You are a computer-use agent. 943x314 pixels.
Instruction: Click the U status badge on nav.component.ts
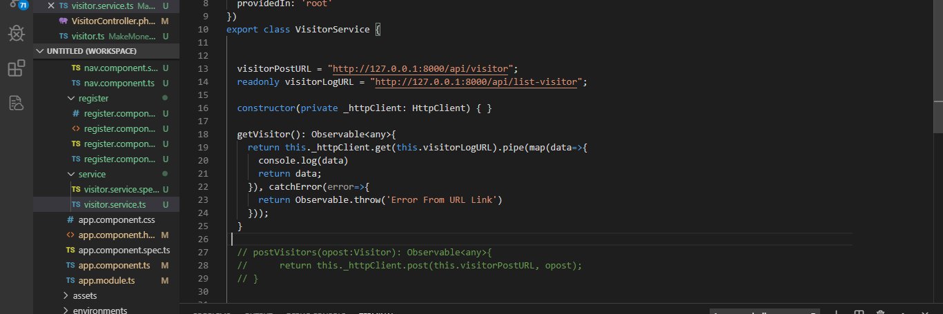(165, 84)
